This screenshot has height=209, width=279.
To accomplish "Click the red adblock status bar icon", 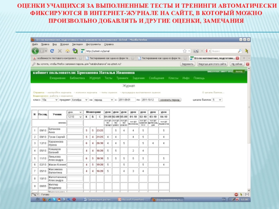I will pyautogui.click(x=236, y=195).
